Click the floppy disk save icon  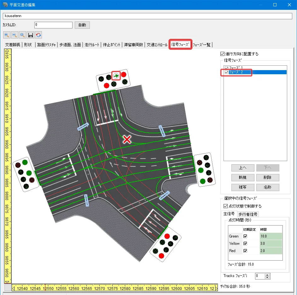click(31, 35)
